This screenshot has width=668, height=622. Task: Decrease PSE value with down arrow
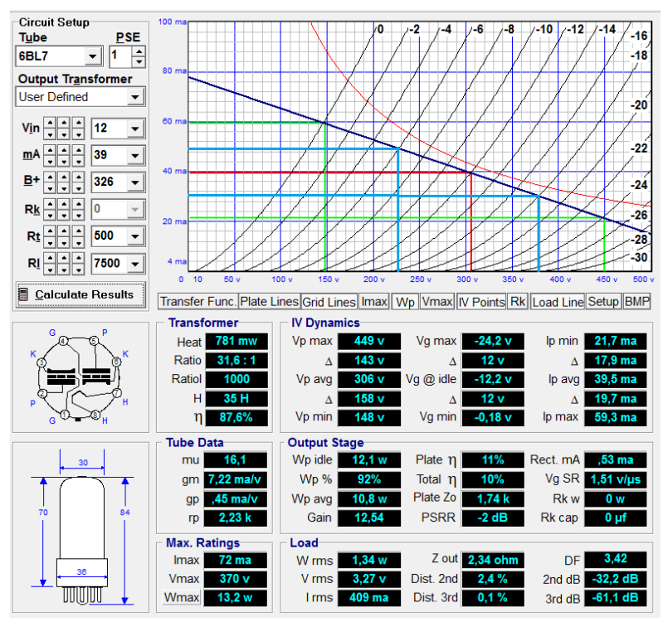pyautogui.click(x=139, y=62)
